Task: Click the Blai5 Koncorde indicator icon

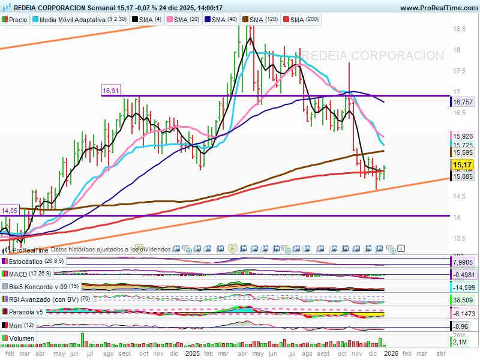Action: tap(5, 286)
